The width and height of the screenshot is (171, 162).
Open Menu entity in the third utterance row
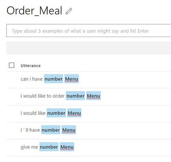(74, 113)
